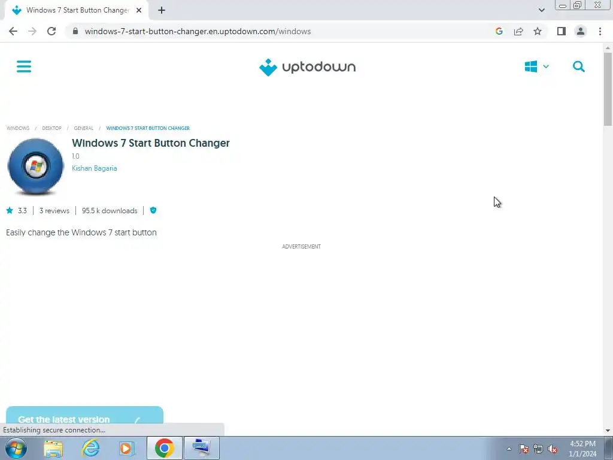Click the ADVERTISEMENT label
The height and width of the screenshot is (460, 613).
[302, 246]
